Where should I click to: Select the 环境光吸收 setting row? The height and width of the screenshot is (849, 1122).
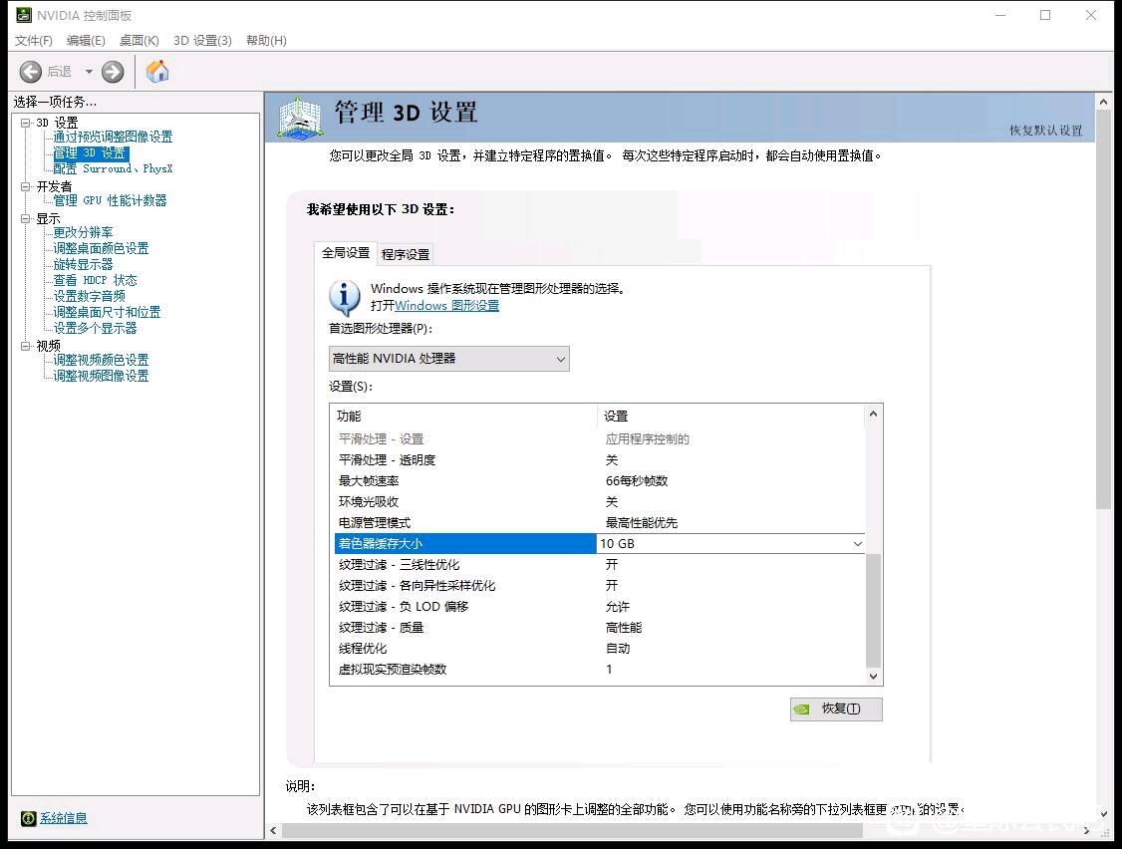click(x=600, y=502)
